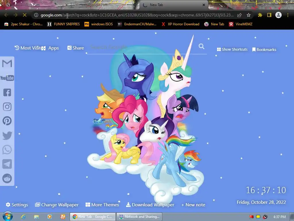This screenshot has height=221, width=294.
Task: Click the system clock 4:37 PM
Action: [279, 217]
